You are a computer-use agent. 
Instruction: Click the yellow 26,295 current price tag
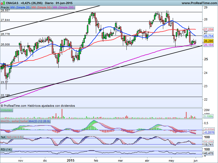click(208, 41)
